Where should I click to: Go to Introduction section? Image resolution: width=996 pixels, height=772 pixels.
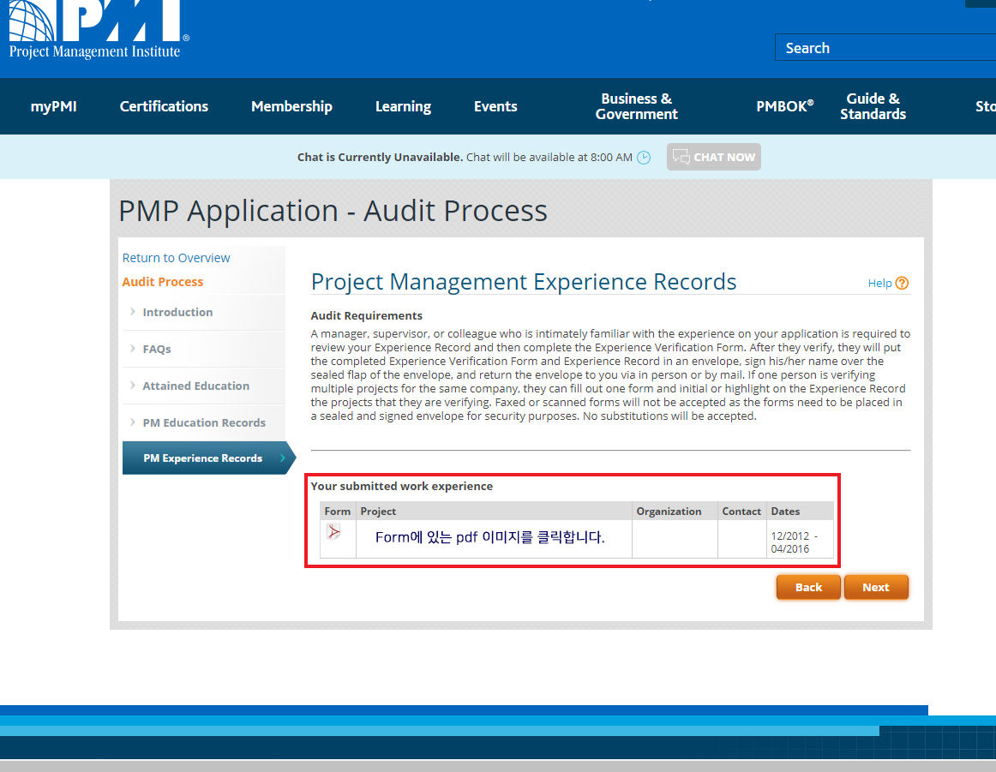178,313
